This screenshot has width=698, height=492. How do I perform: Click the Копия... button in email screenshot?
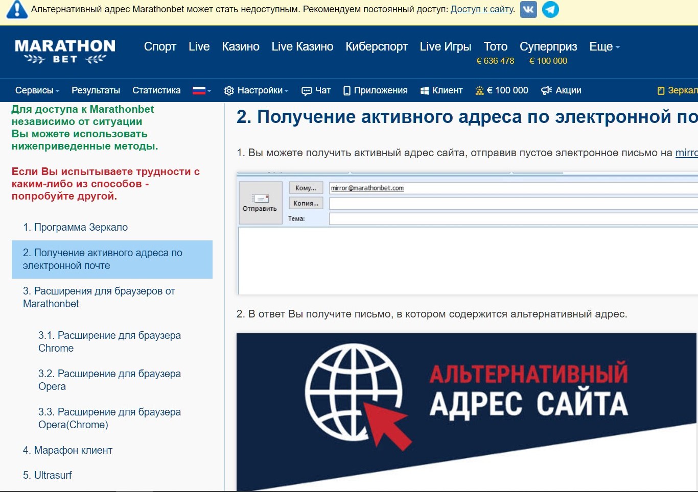(x=306, y=203)
